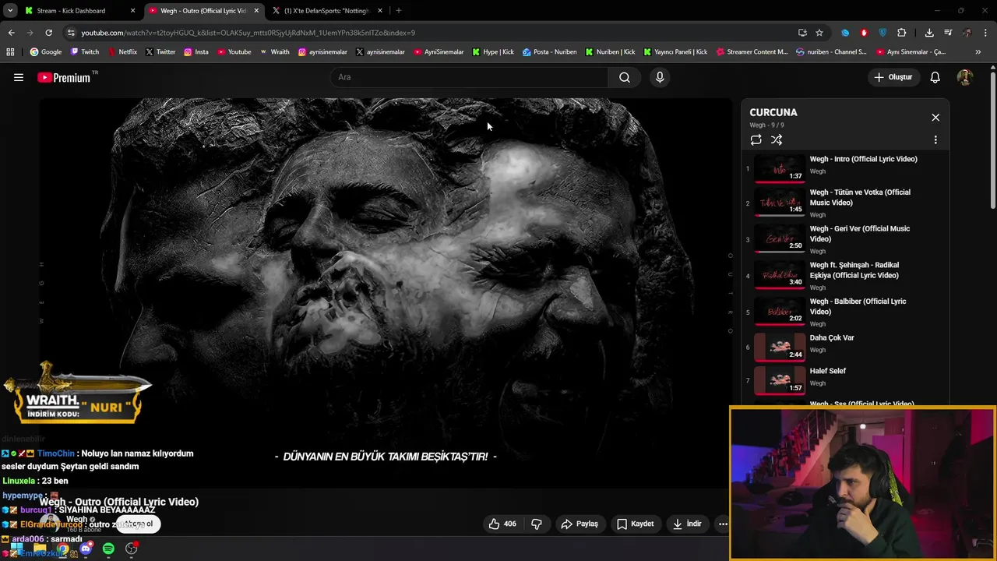
Task: Like the video with 406 likes
Action: click(x=502, y=524)
